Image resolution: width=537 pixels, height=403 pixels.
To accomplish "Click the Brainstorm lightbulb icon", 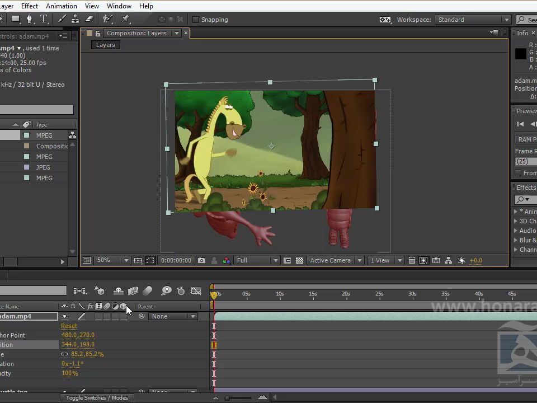I will (167, 291).
